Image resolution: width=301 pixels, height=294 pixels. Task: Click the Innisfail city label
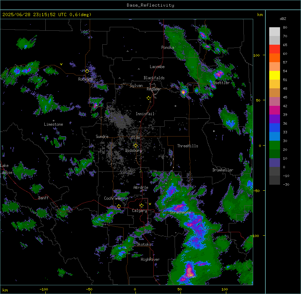tap(145, 114)
